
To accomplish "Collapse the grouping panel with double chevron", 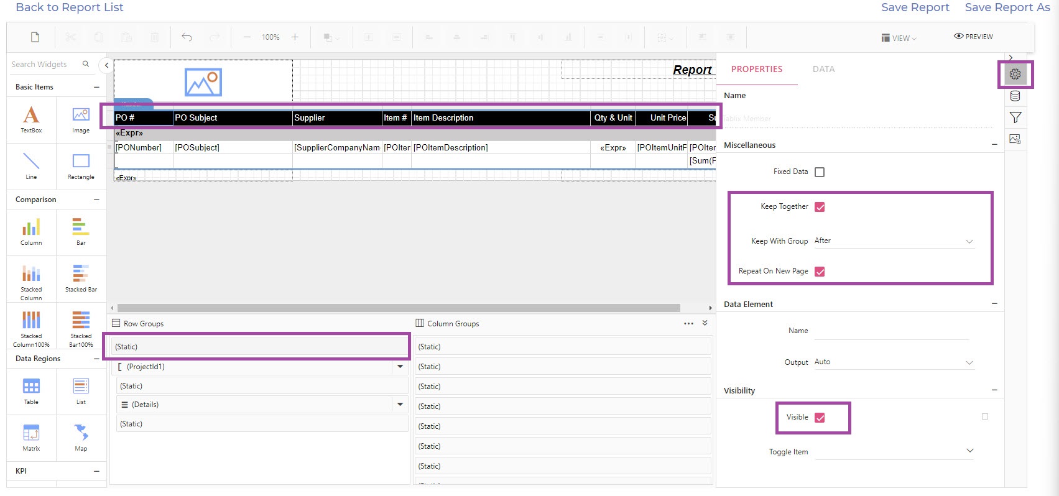I will point(705,323).
